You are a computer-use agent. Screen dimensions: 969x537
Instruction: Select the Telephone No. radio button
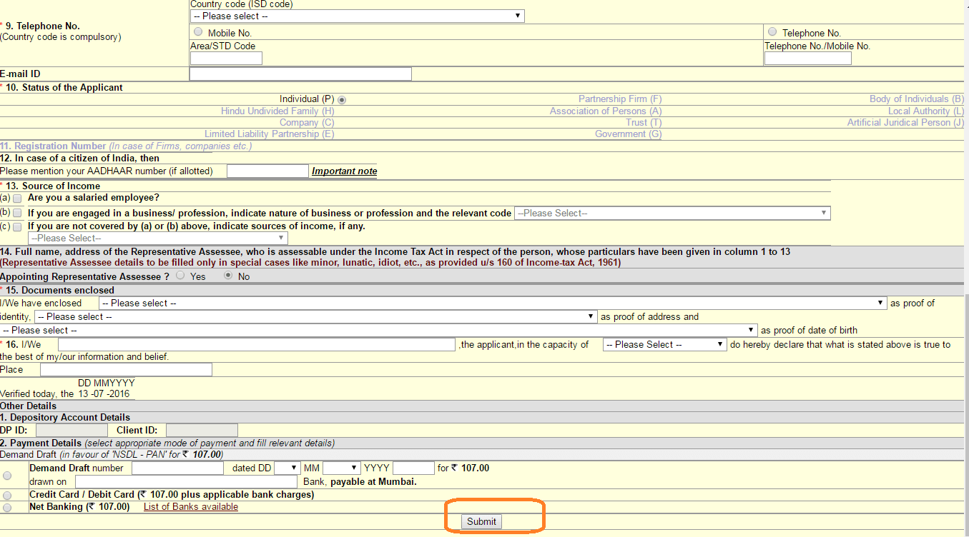(x=772, y=30)
